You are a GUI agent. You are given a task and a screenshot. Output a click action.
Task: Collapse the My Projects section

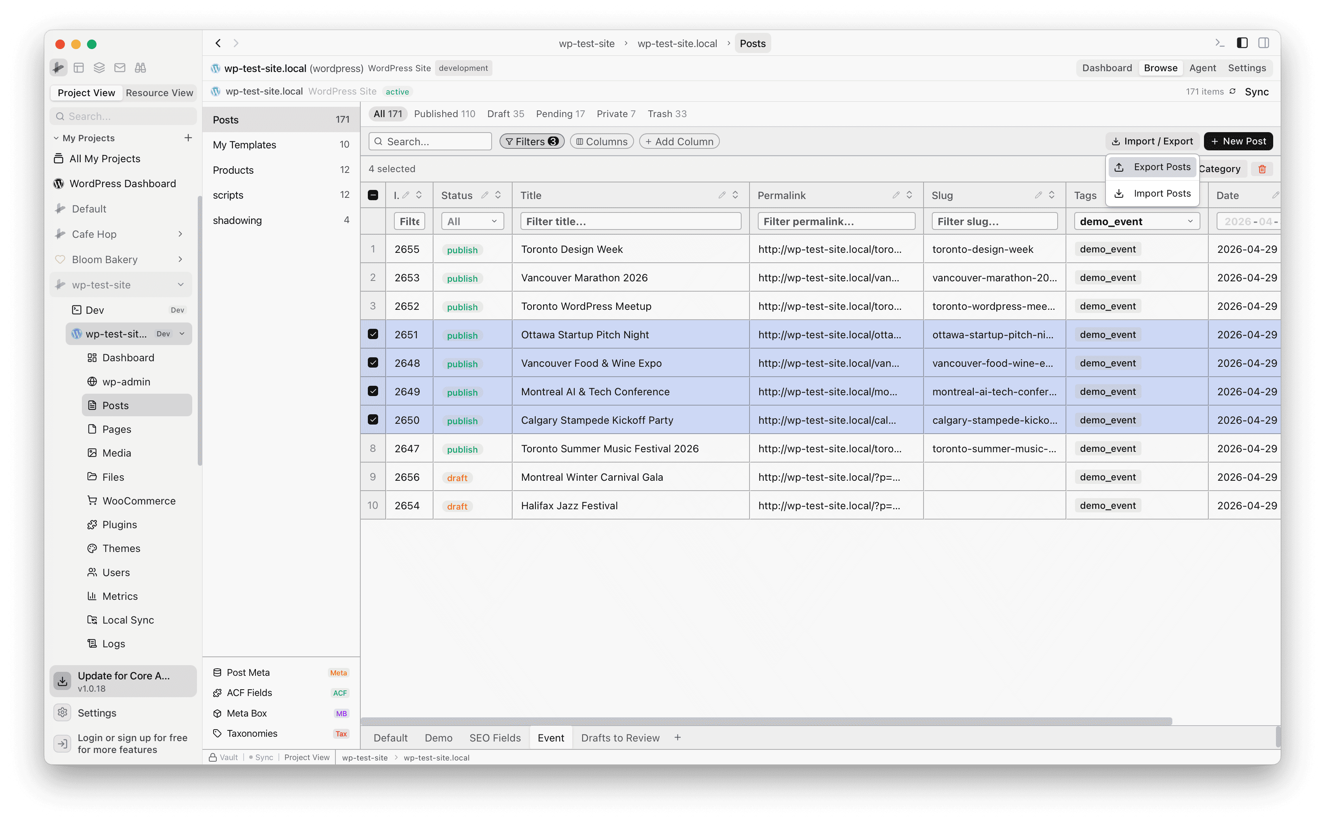[x=56, y=138]
